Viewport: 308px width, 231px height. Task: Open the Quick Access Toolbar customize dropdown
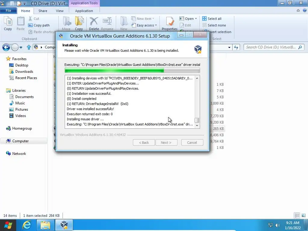(x=24, y=4)
